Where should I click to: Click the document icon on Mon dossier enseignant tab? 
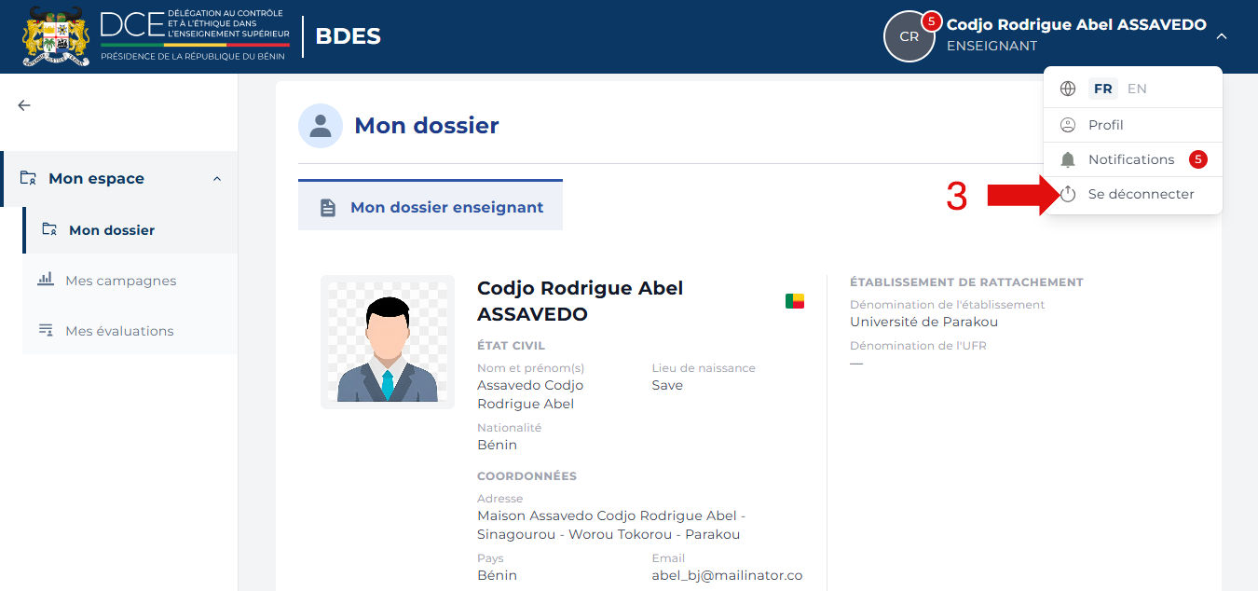click(x=327, y=208)
